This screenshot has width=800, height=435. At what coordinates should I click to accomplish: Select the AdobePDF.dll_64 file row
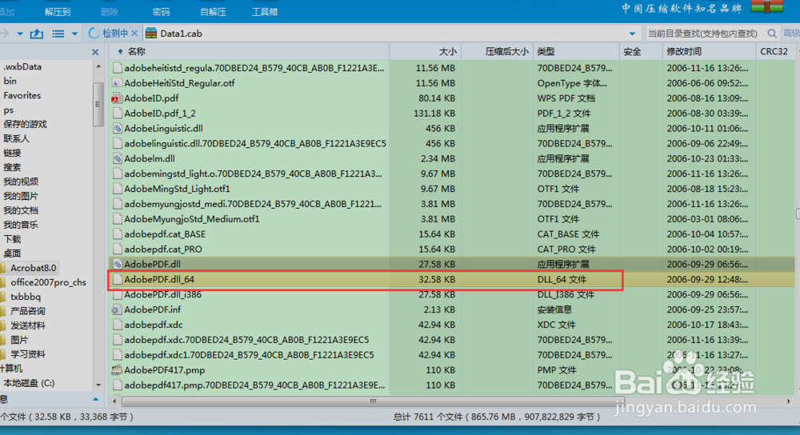(366, 279)
